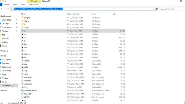Image resolution: width=185 pixels, height=104 pixels.
Task: Sort files by Size column
Action: click(114, 14)
